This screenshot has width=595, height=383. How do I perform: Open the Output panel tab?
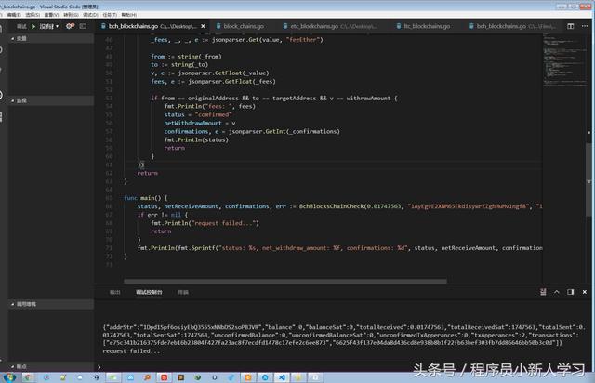pos(115,292)
